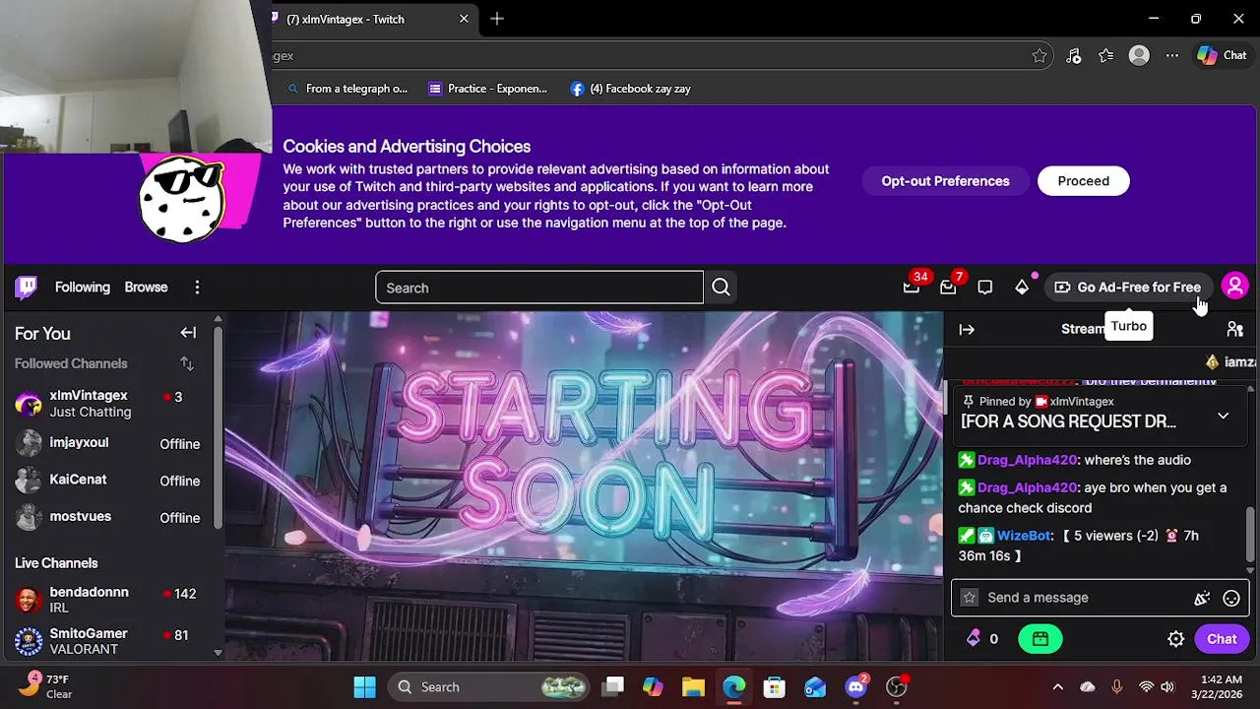Click the taskbar Search box
The height and width of the screenshot is (709, 1260).
click(489, 687)
